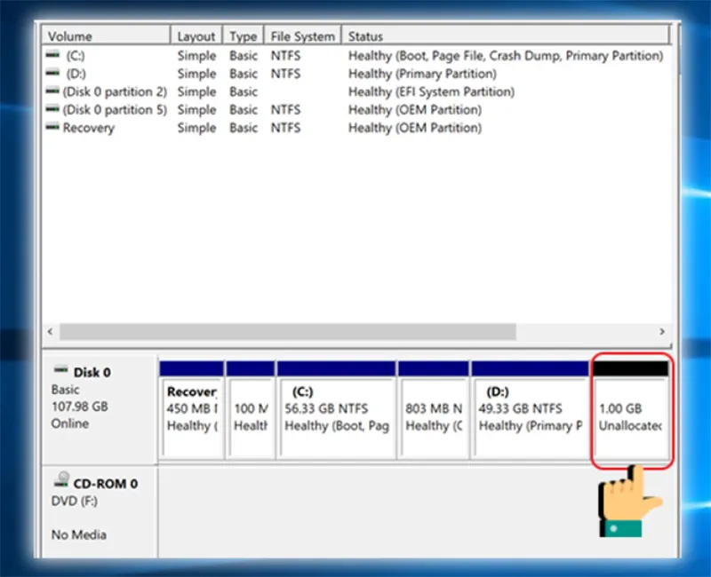Click drive icon of Disk 0 partition 2

pyautogui.click(x=52, y=91)
